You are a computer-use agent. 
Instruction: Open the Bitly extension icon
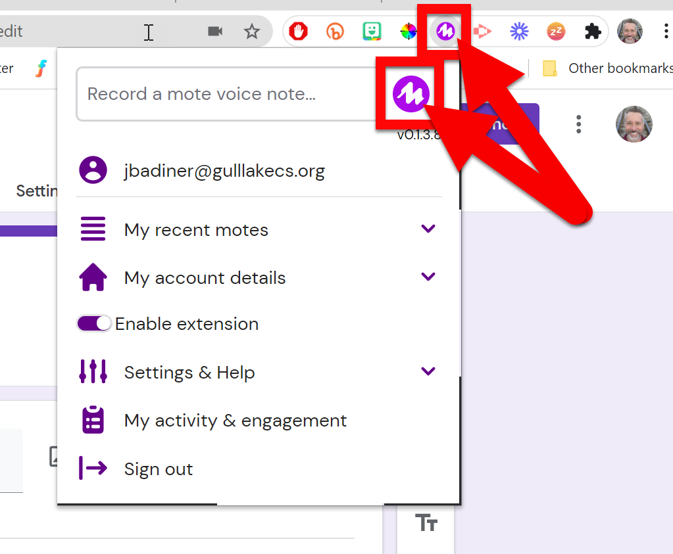[335, 32]
